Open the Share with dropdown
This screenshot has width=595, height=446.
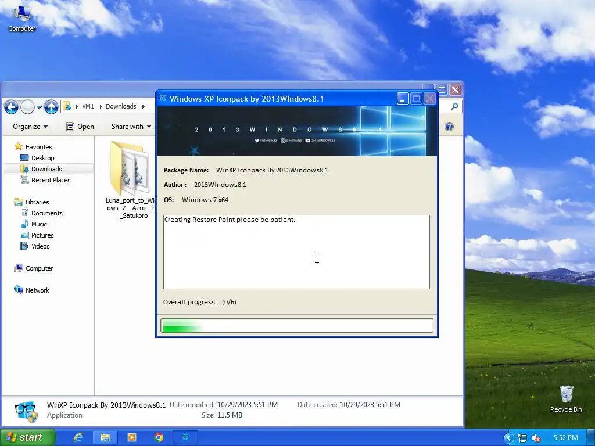(131, 127)
